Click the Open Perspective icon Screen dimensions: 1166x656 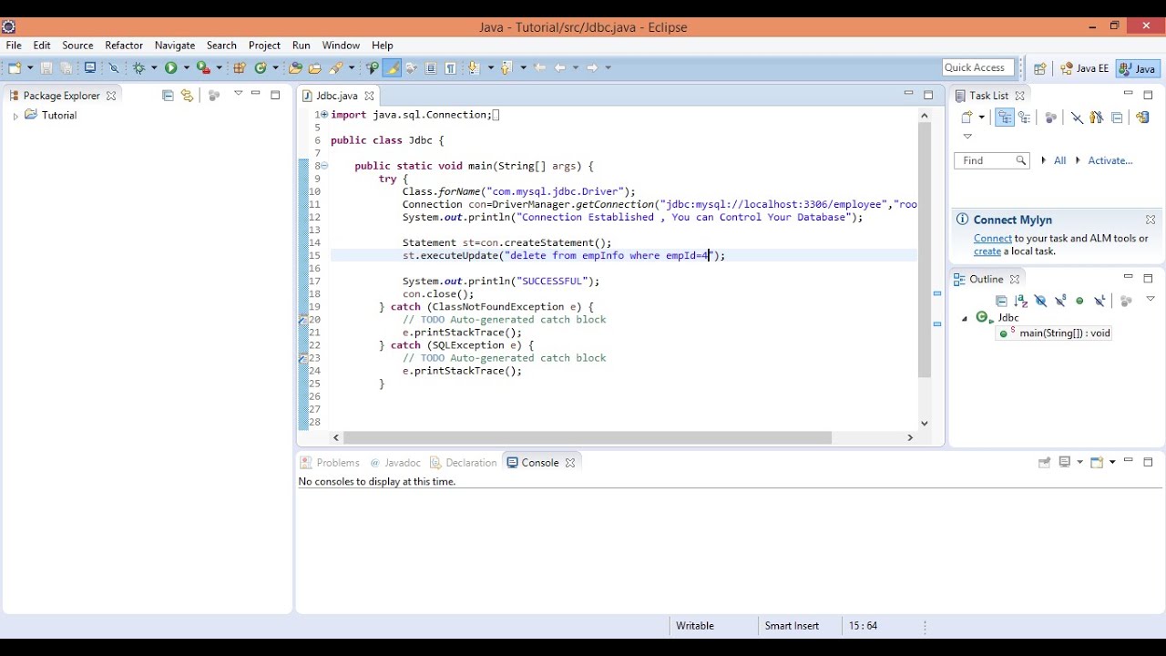[x=1040, y=68]
